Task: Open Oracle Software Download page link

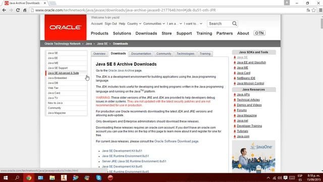Action: 176,142
